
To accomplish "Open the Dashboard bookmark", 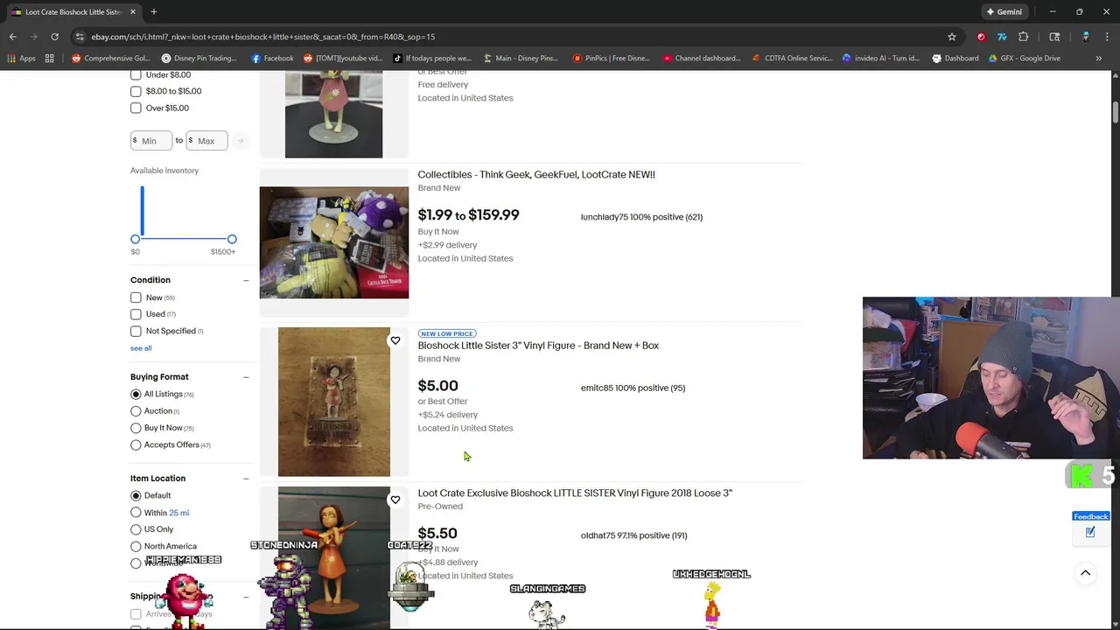I will pos(955,59).
